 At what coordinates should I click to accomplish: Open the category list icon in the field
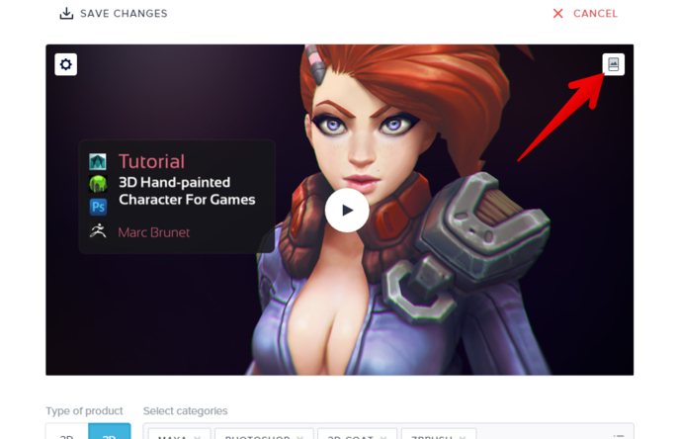point(619,436)
